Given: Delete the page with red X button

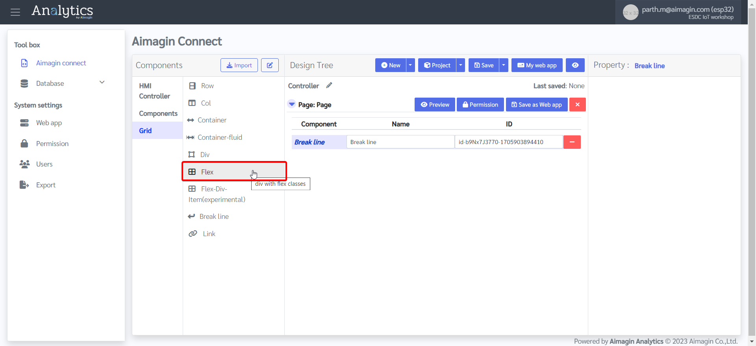Looking at the screenshot, I should [578, 105].
